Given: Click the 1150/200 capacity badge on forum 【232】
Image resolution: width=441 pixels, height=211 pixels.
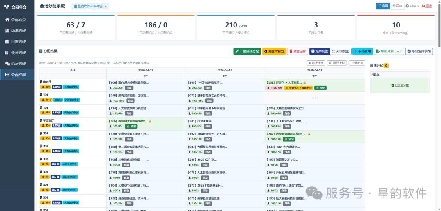Looking at the screenshot, I should [x=274, y=88].
